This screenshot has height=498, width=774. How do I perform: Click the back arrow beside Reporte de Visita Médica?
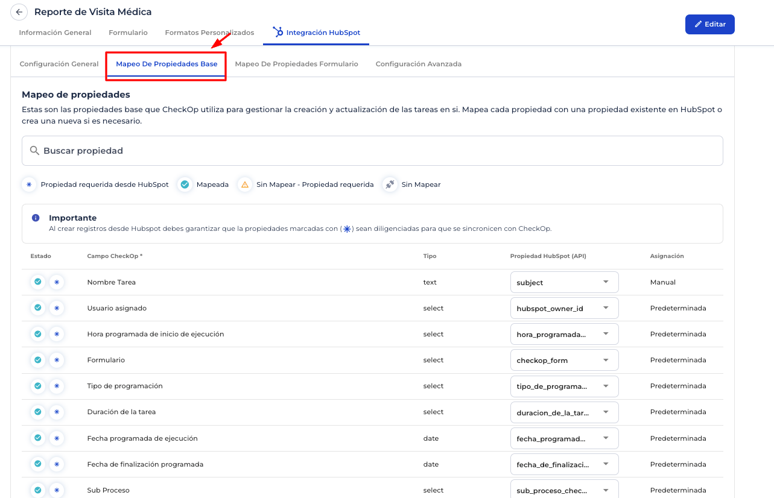19,12
